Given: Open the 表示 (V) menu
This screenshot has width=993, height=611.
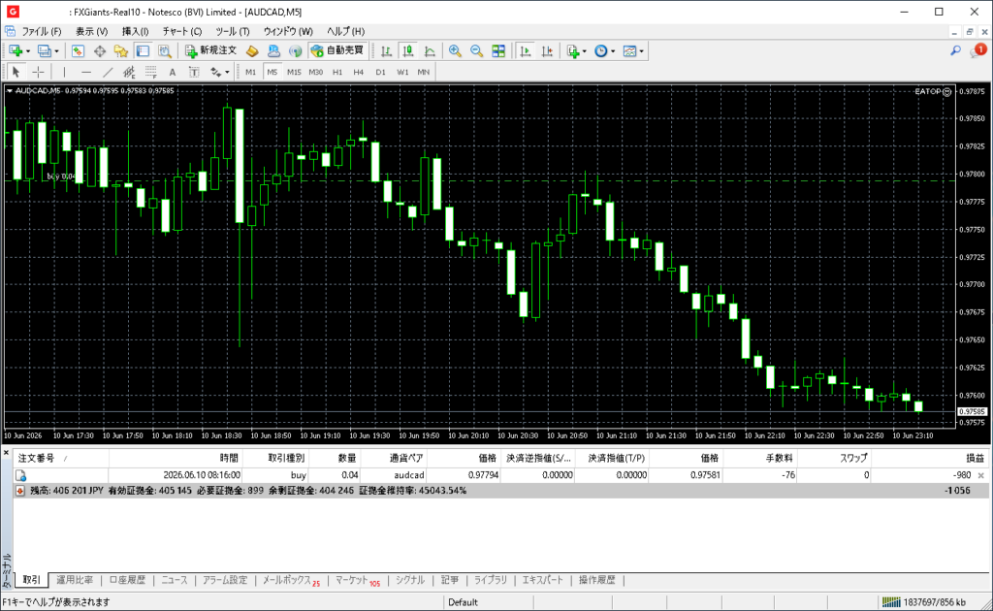Looking at the screenshot, I should click(92, 31).
